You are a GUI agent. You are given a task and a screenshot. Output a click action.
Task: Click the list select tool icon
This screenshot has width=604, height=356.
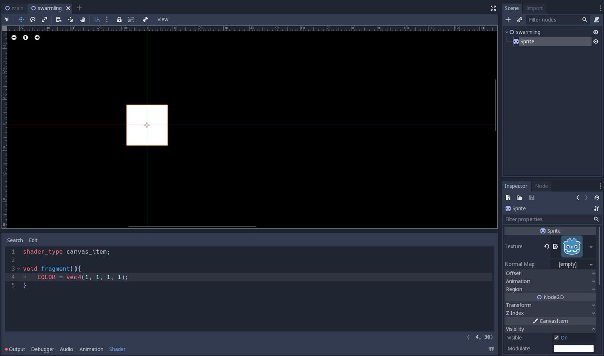tap(59, 19)
